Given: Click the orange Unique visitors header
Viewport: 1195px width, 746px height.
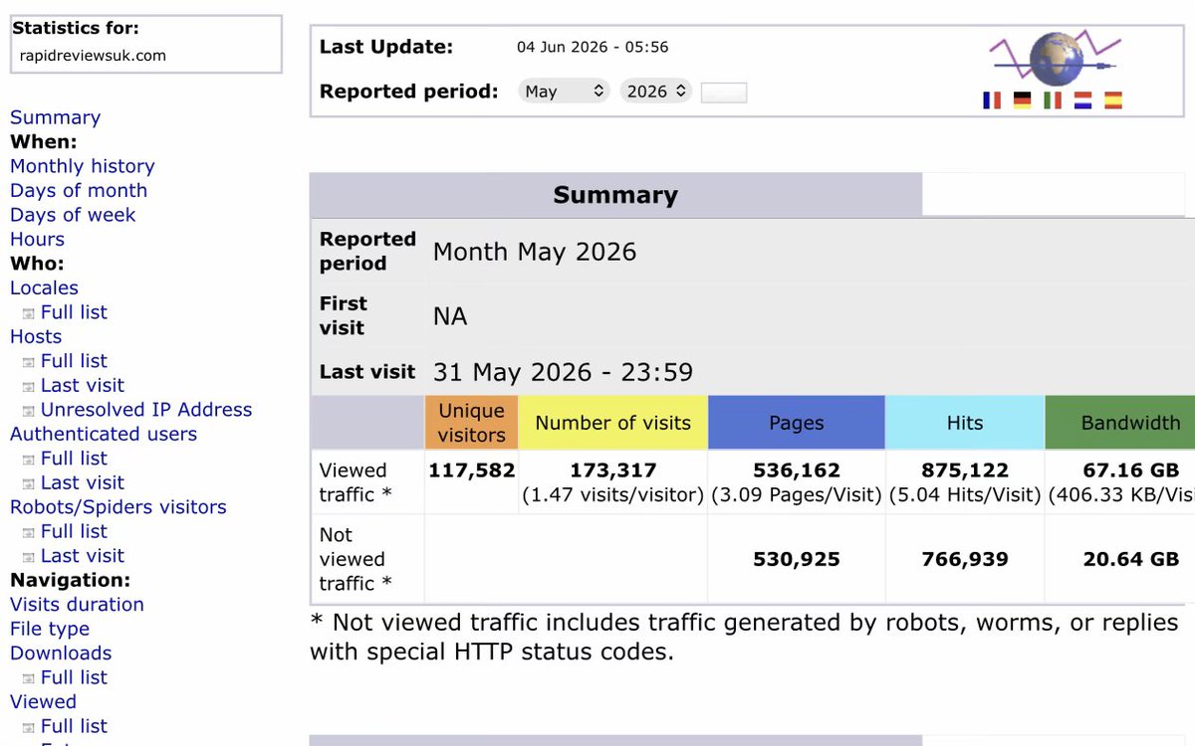Looking at the screenshot, I should [472, 423].
